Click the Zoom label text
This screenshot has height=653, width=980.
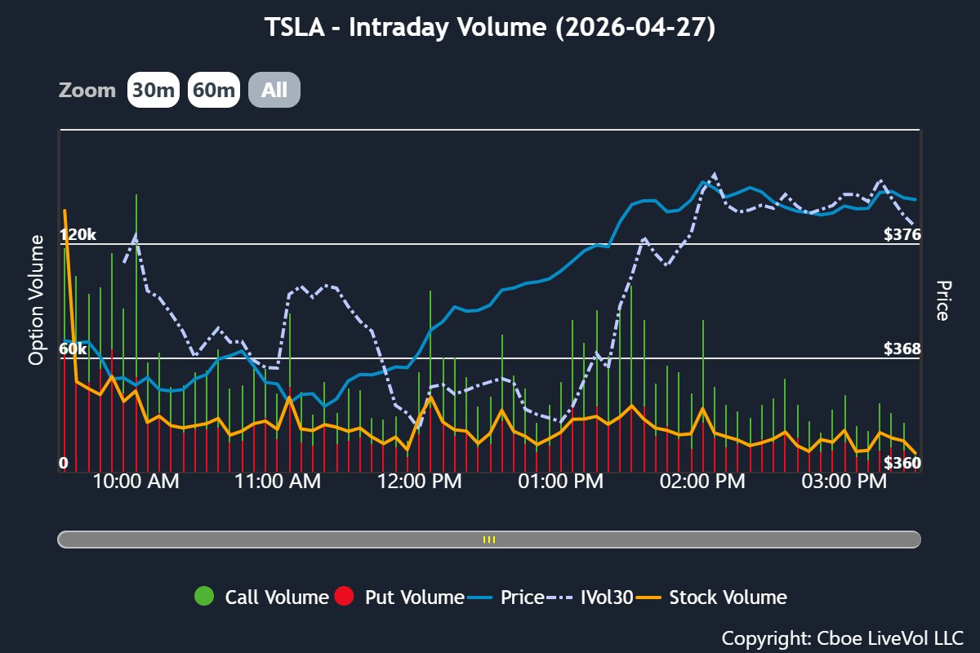(87, 90)
